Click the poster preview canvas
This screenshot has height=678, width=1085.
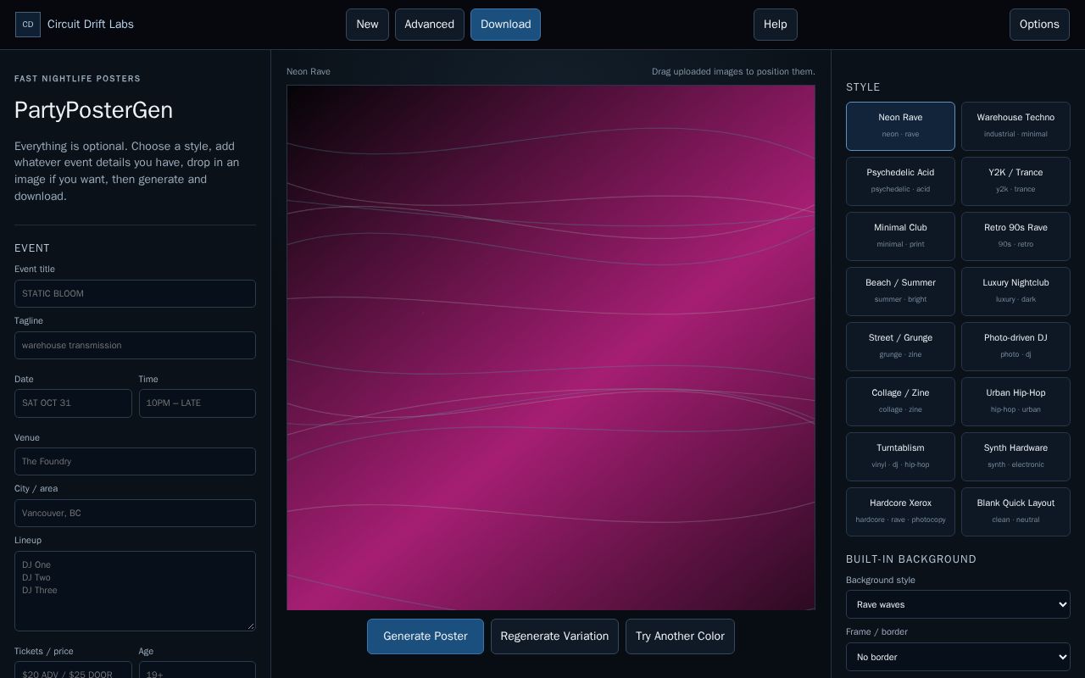[551, 347]
